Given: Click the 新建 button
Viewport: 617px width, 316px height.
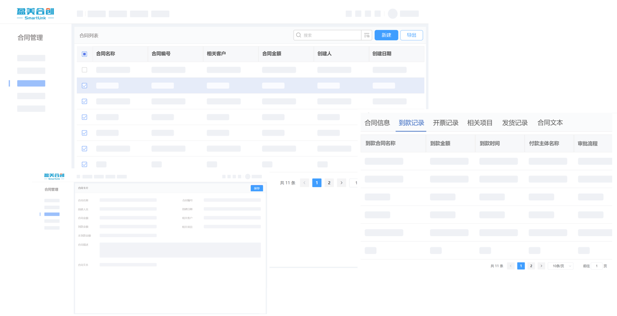Looking at the screenshot, I should (x=386, y=35).
